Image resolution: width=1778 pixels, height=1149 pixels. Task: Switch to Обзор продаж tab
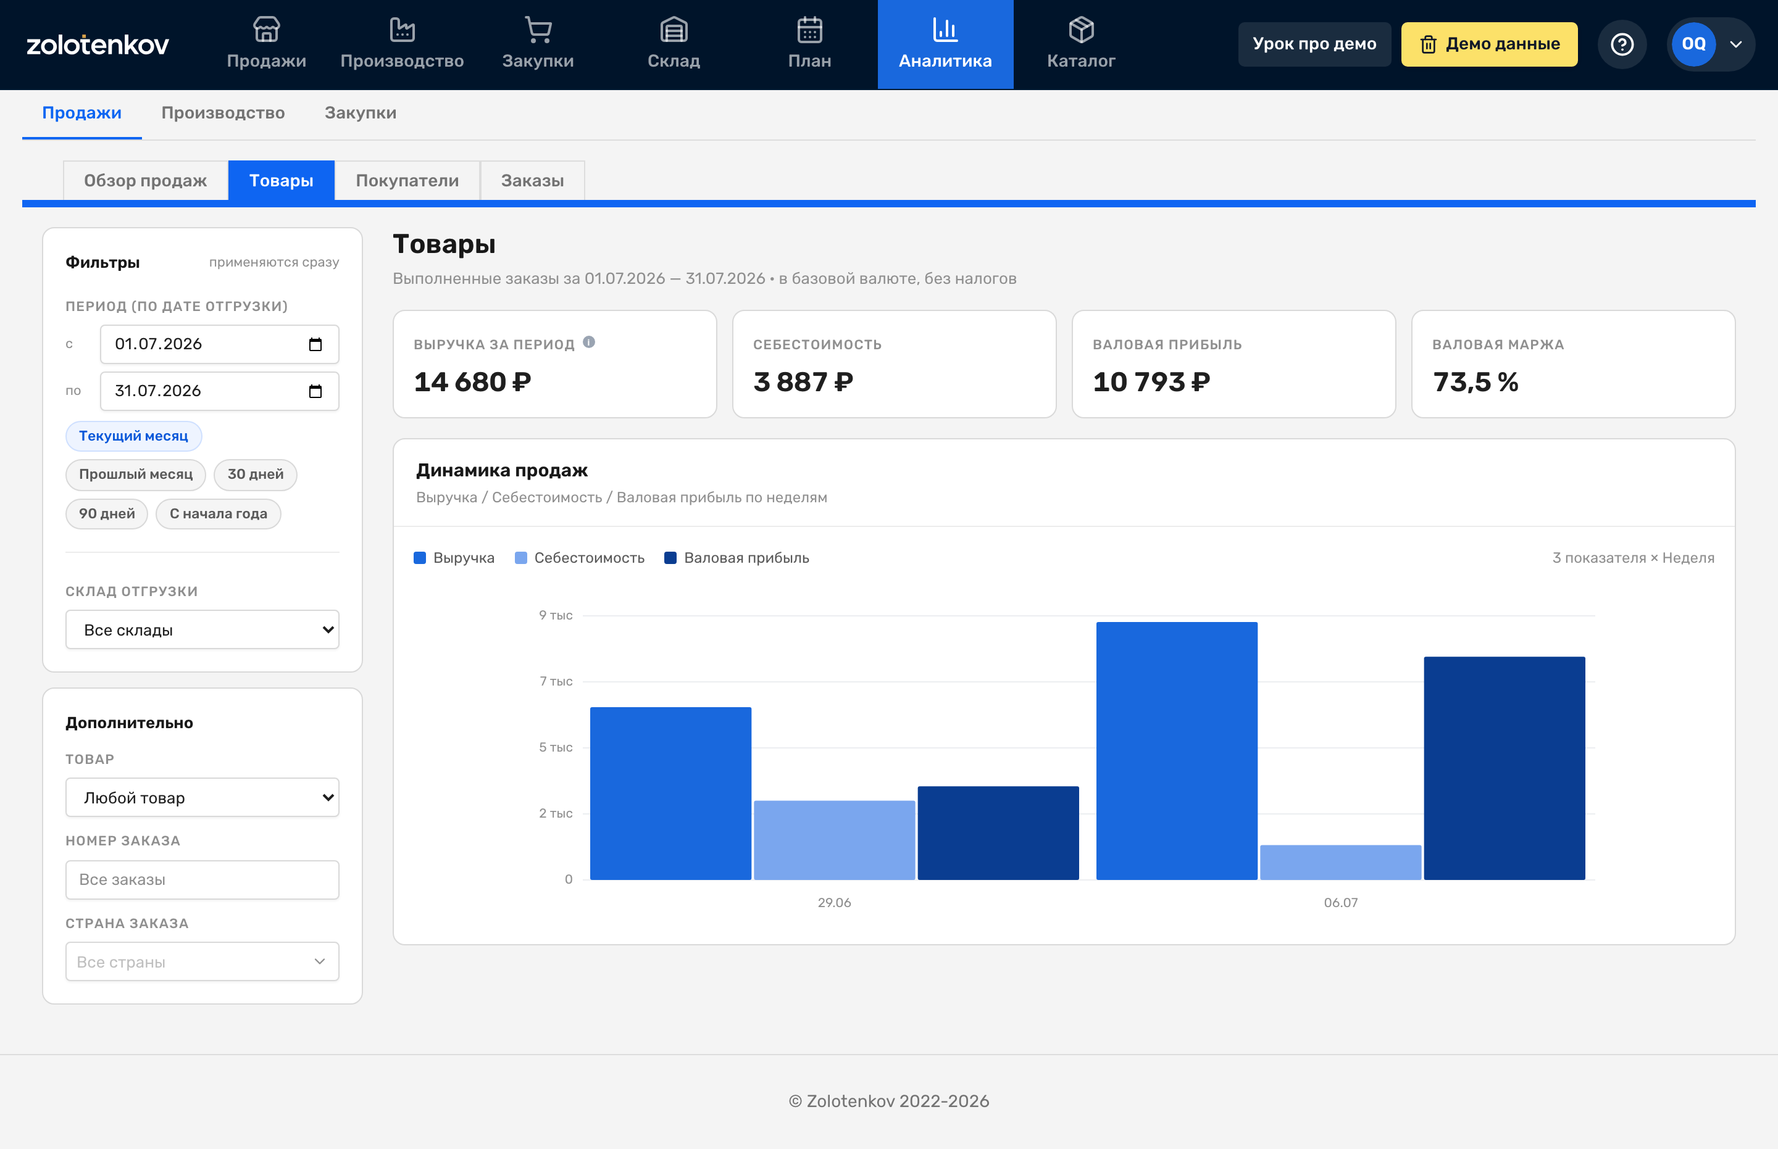[x=146, y=181]
